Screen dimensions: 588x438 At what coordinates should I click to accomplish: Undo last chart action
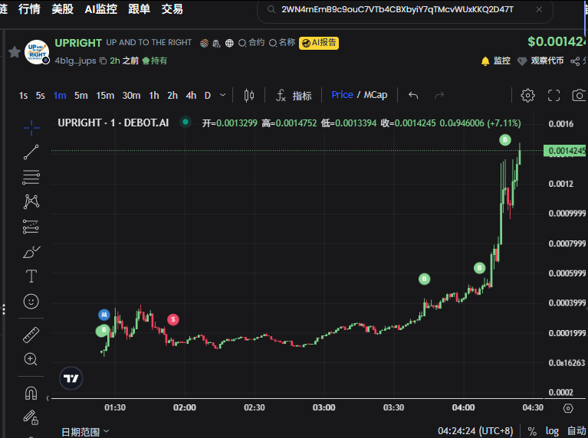(413, 96)
